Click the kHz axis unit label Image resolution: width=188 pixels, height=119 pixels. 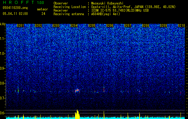(x=3, y=24)
